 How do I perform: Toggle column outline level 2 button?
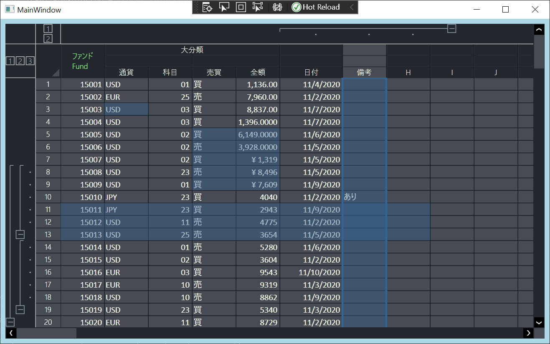pos(48,38)
